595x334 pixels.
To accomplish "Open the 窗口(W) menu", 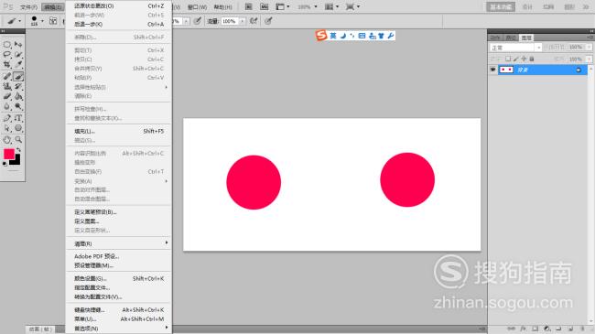I will (198, 7).
